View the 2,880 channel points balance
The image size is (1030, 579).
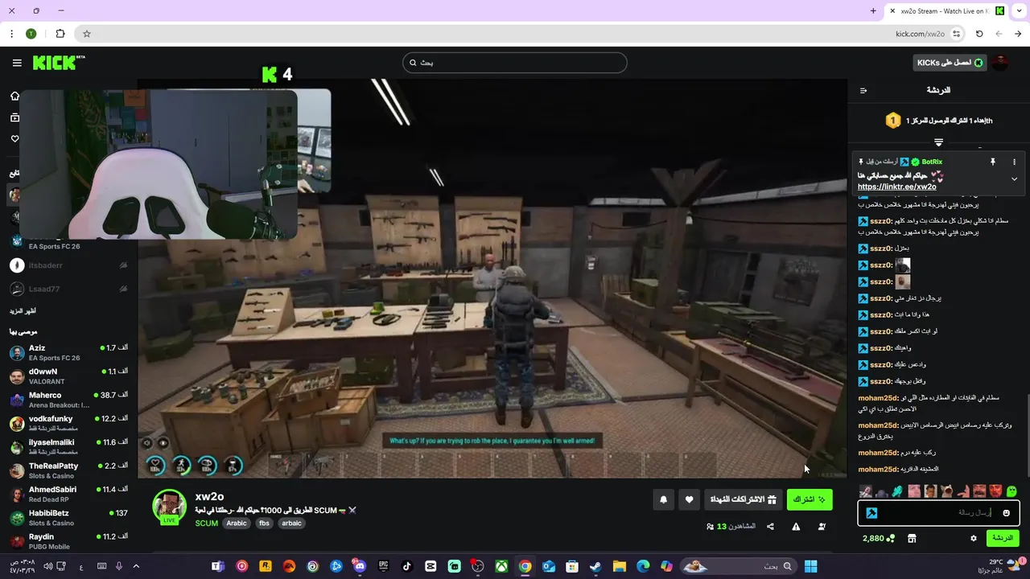click(878, 538)
